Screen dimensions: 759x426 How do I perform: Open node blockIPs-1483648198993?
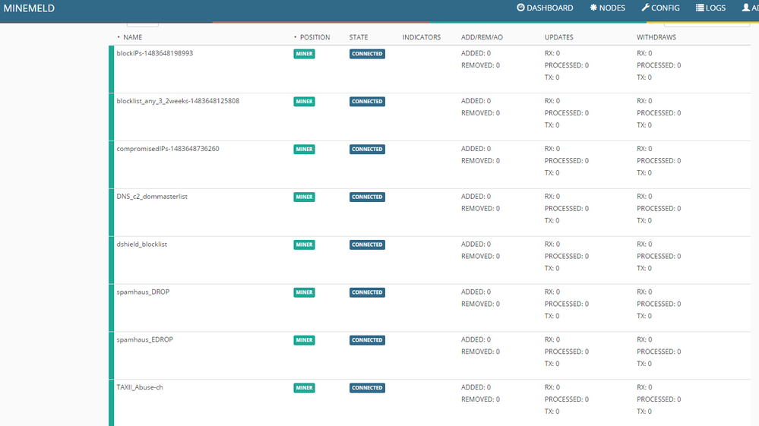pos(155,53)
